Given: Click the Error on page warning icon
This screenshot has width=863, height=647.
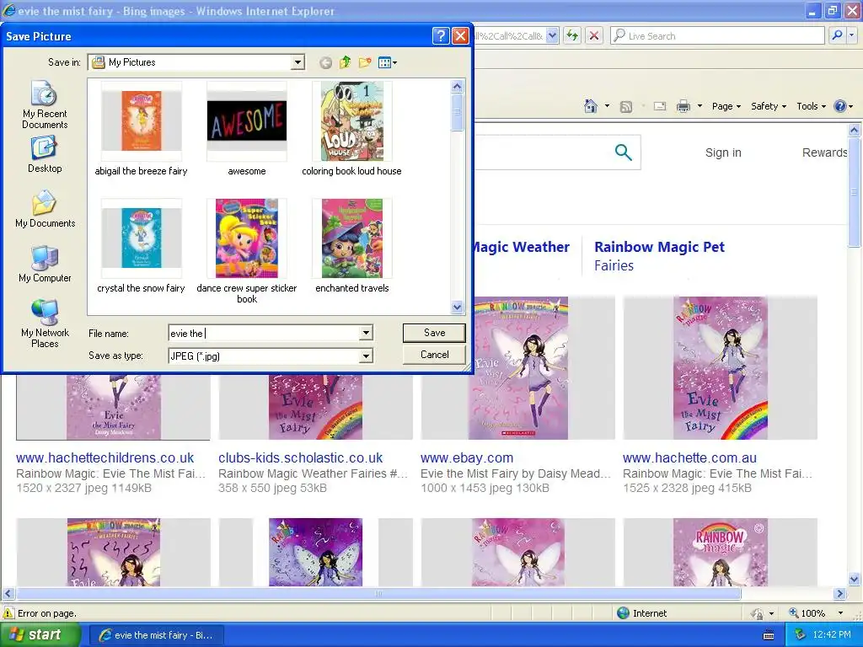Looking at the screenshot, I should 8,613.
